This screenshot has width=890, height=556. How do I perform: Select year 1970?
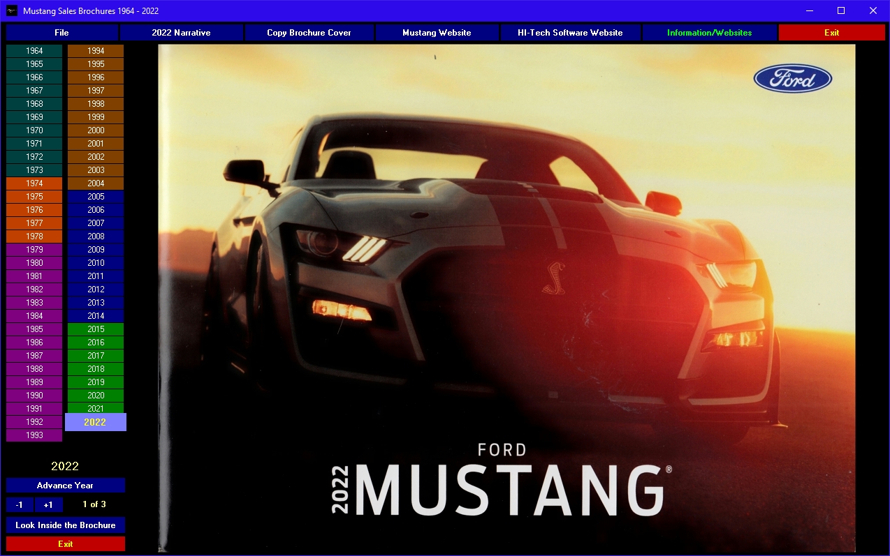[x=34, y=130]
